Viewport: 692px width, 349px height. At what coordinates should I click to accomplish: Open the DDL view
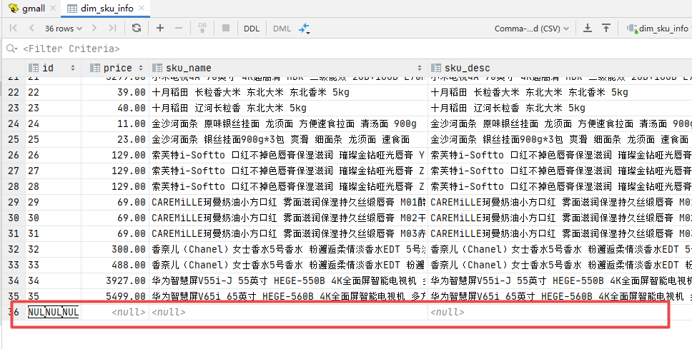tap(252, 29)
